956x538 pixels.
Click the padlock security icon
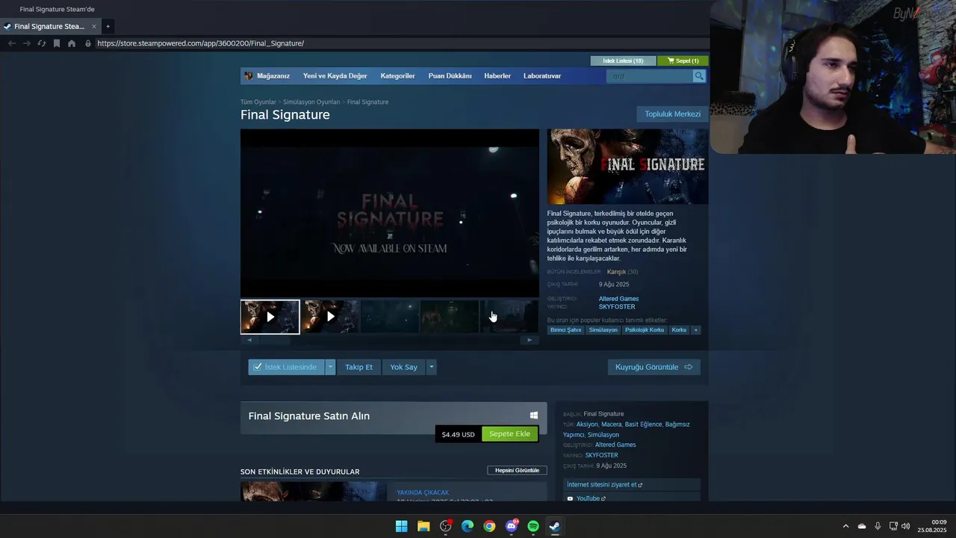[x=88, y=43]
